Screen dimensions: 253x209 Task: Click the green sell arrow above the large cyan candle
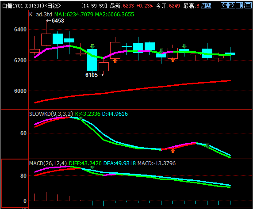click(x=92, y=46)
